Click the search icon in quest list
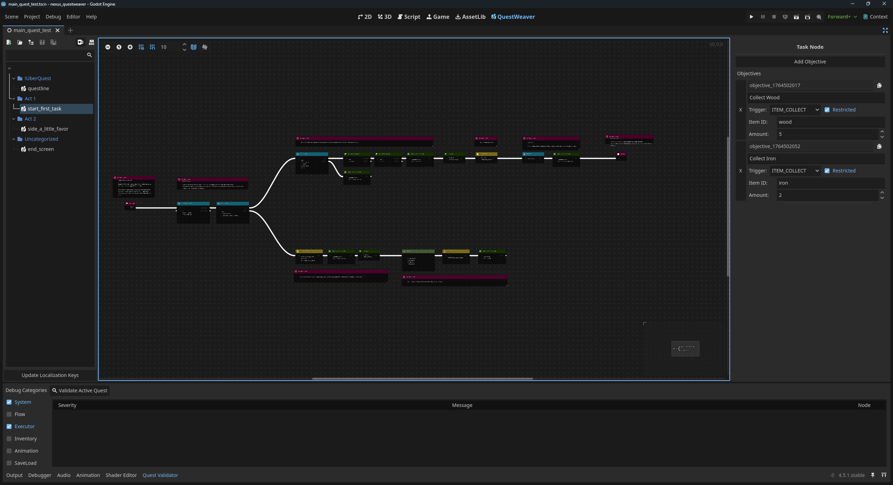Screen dimensions: 893x485 (x=89, y=55)
